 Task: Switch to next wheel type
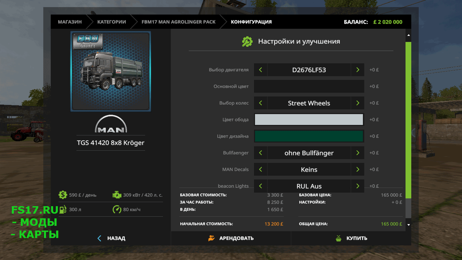pos(357,103)
